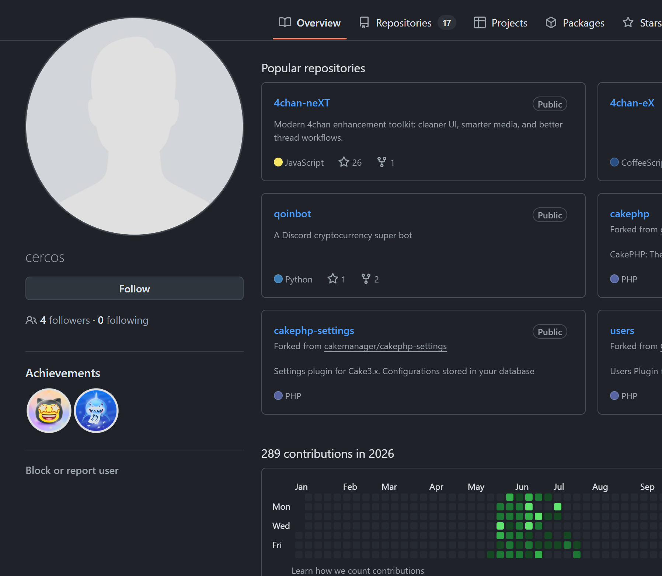Open the 4chan-eX repository

click(632, 103)
